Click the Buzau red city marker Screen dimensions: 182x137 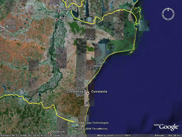[x=3, y=28]
